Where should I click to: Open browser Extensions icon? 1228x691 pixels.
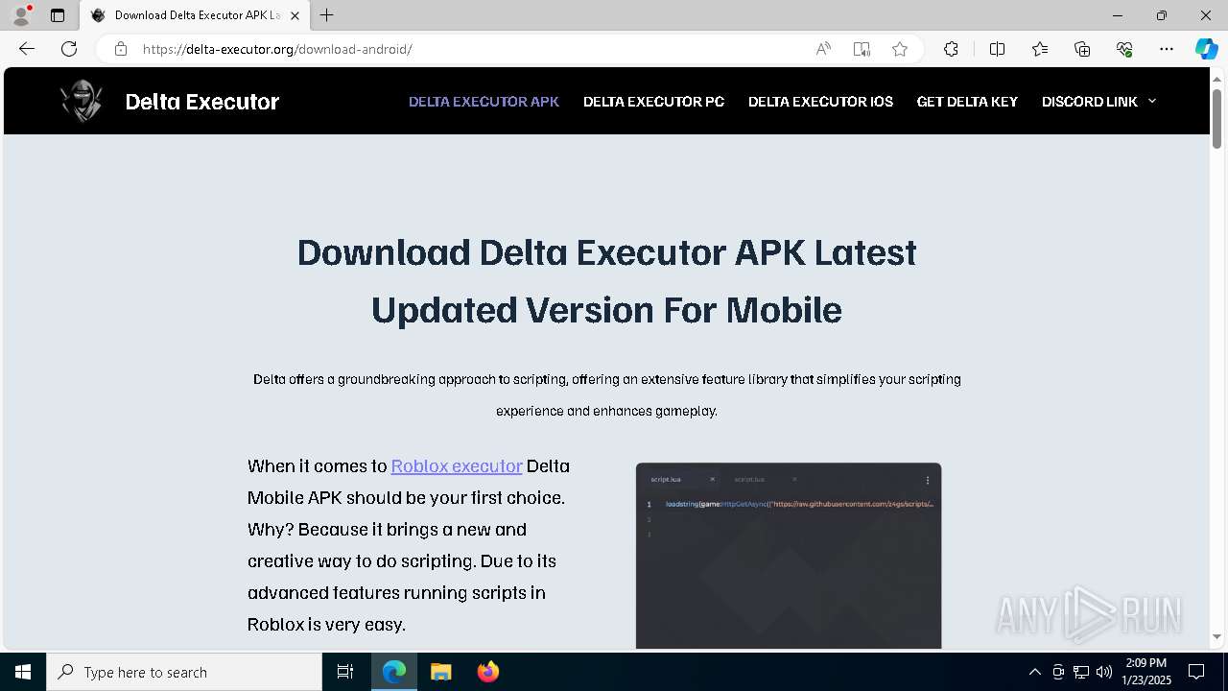[951, 49]
